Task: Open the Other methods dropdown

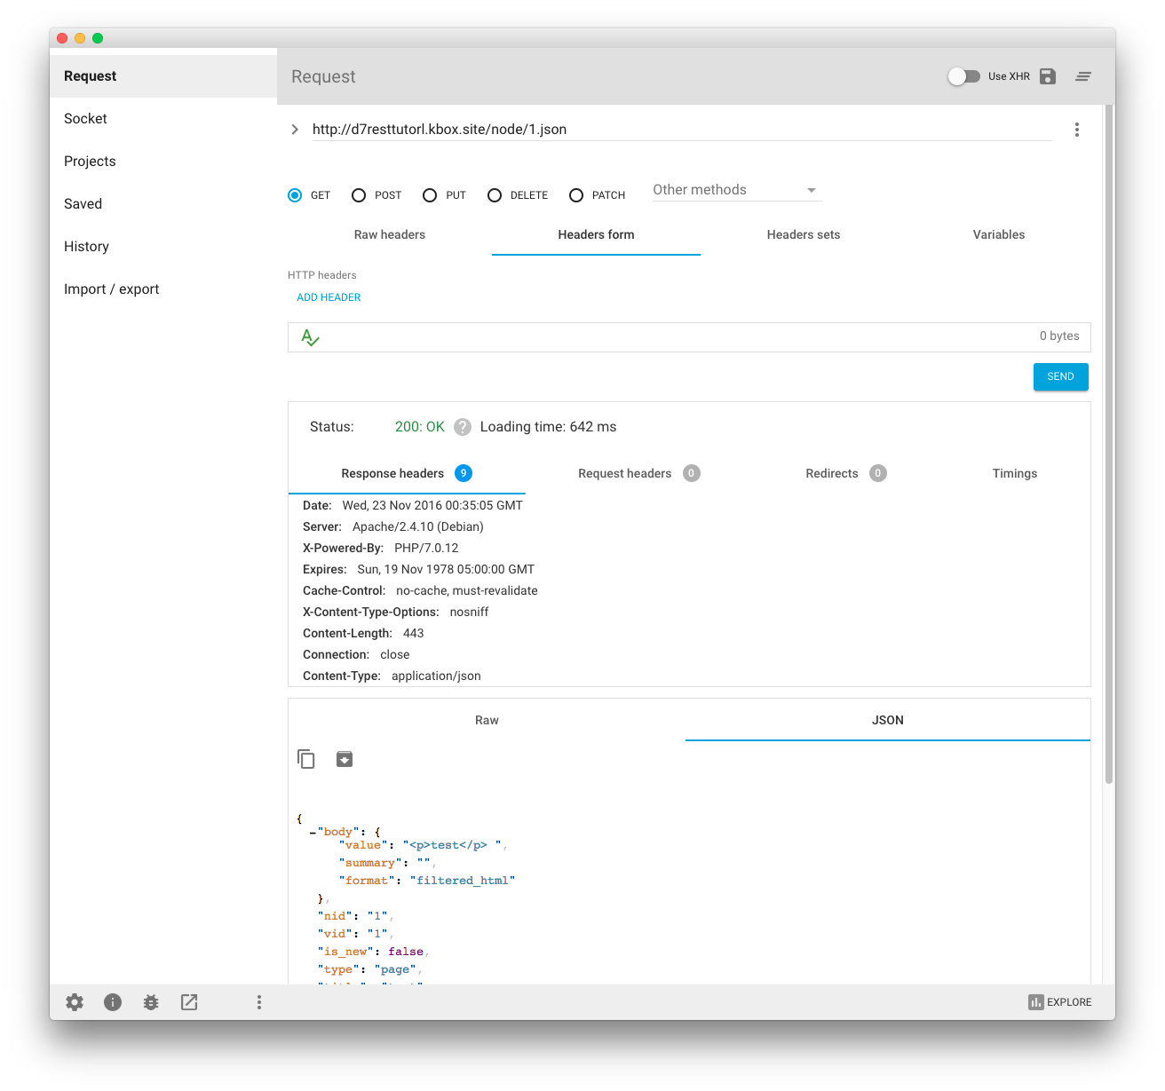Action: click(736, 190)
